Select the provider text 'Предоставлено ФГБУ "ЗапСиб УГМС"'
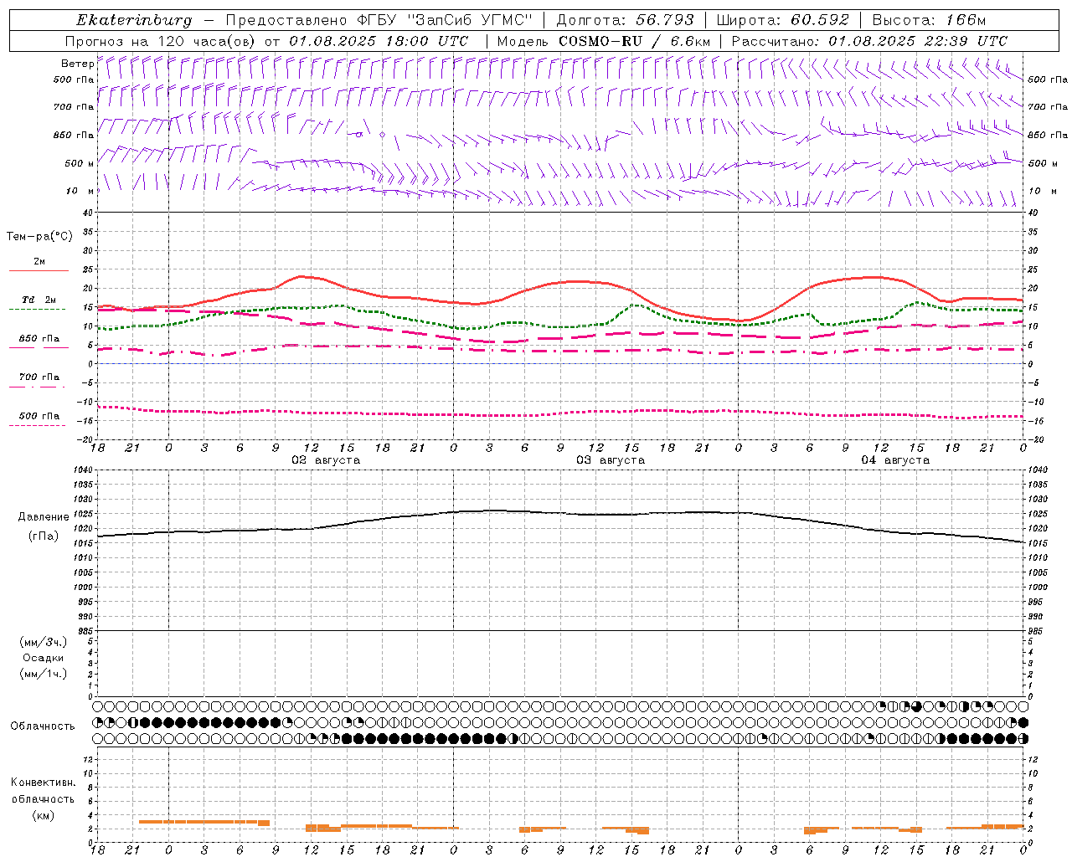The height and width of the screenshot is (857, 1072). point(379,20)
